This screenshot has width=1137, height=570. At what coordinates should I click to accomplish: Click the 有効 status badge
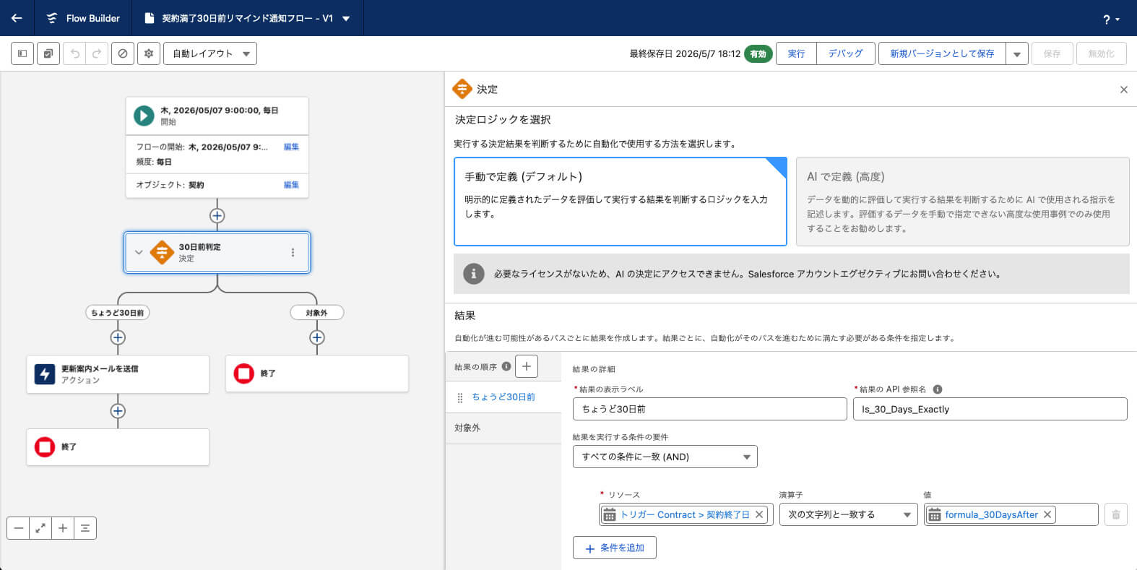(x=758, y=53)
